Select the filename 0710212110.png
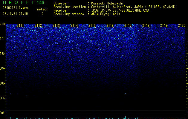This screenshot has width=188, height=119. pyautogui.click(x=15, y=8)
